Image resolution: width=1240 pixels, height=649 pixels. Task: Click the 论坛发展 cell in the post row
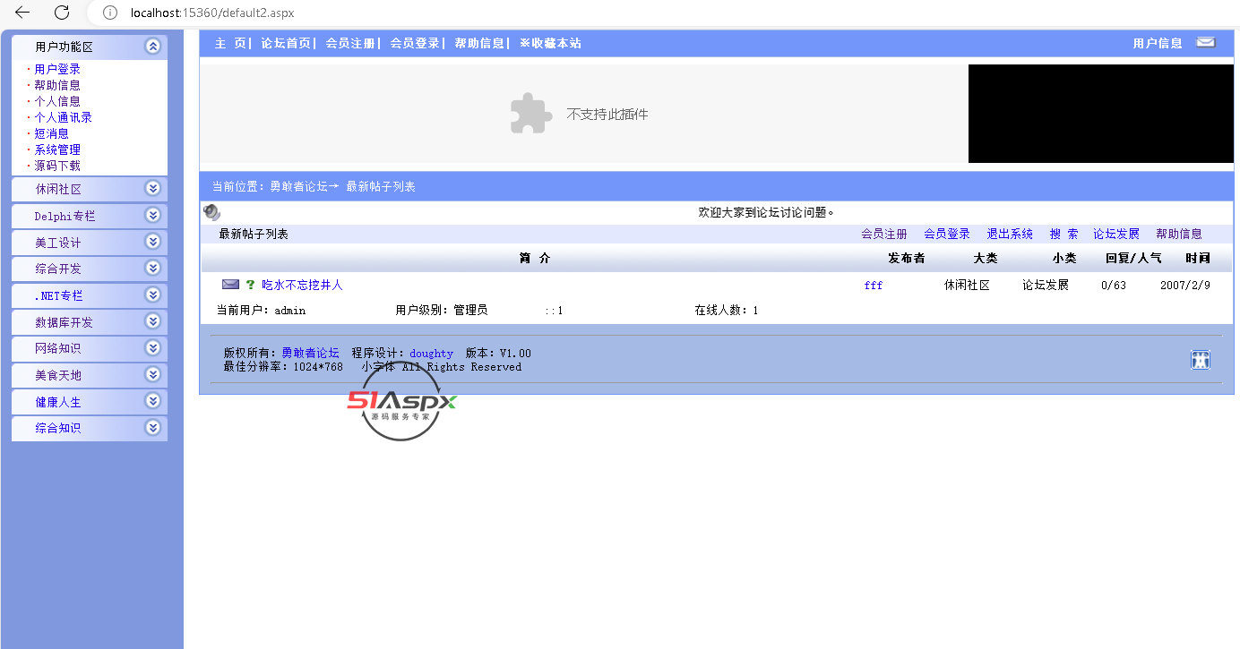(x=1046, y=285)
